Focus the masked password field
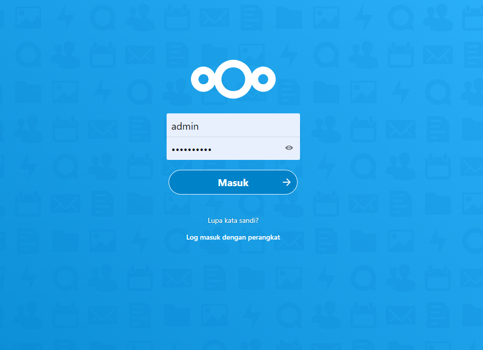 click(233, 148)
